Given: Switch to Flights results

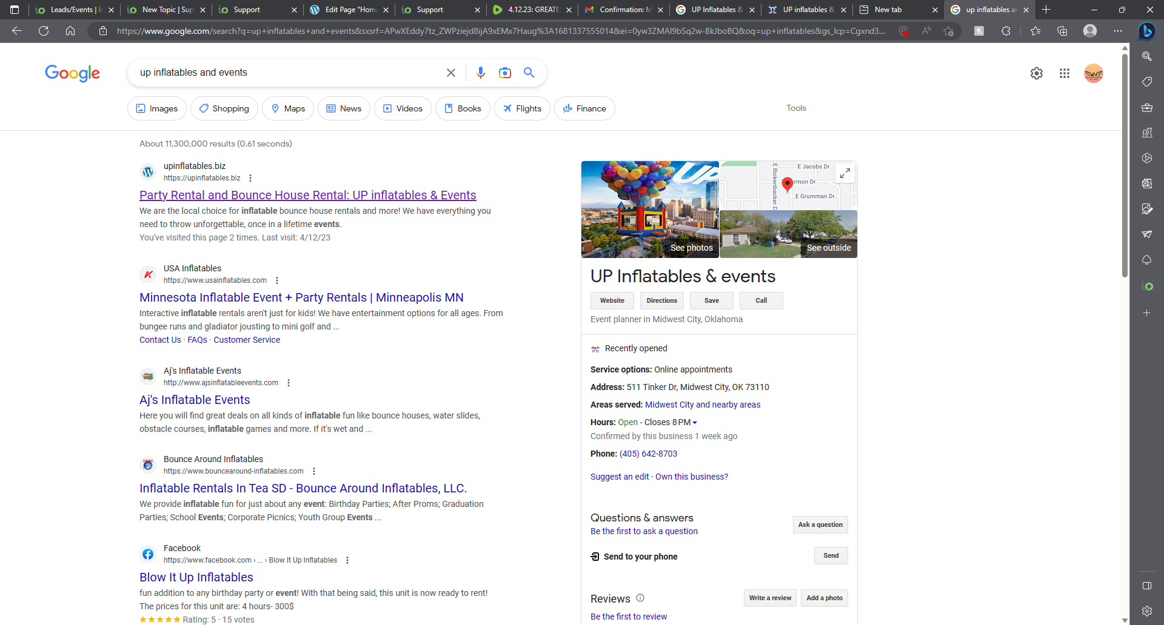Looking at the screenshot, I should tap(522, 108).
